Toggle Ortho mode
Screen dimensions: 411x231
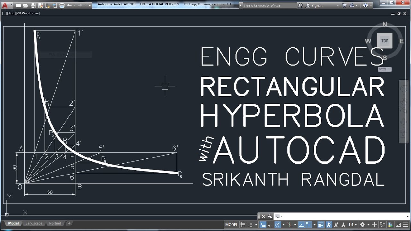click(270, 225)
